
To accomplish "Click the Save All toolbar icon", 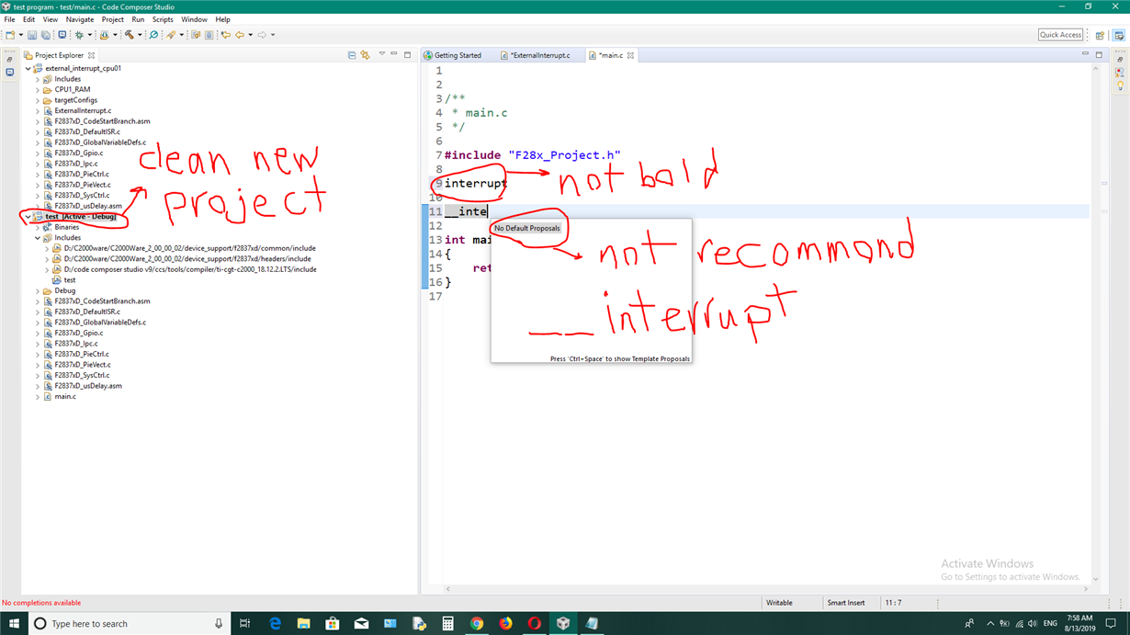I will click(x=46, y=35).
